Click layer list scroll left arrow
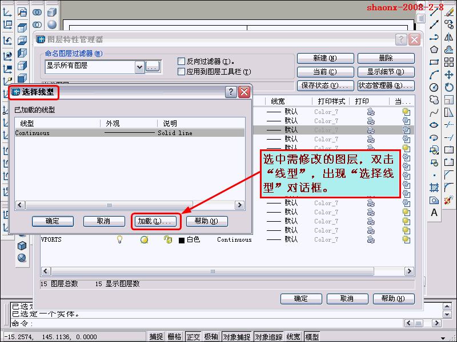The width and height of the screenshot is (457, 342). click(x=46, y=271)
